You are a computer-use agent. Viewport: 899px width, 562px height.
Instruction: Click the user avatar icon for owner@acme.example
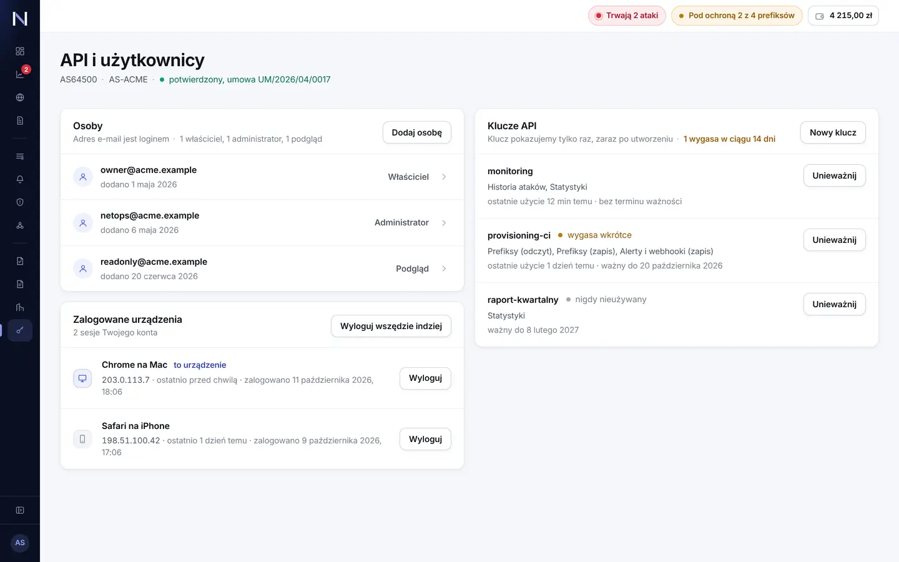pos(83,177)
